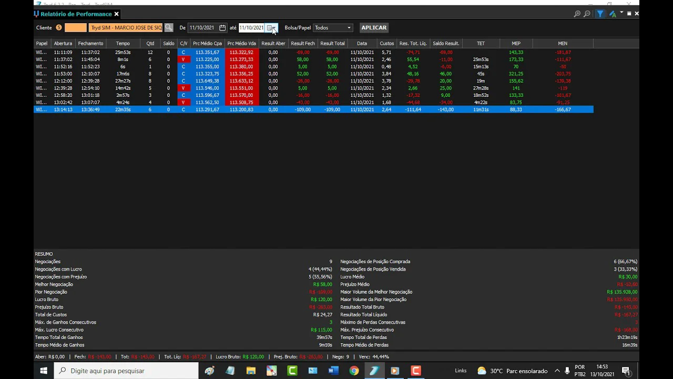Close the Relatório de Performance tab
The width and height of the screenshot is (673, 379).
pyautogui.click(x=117, y=14)
